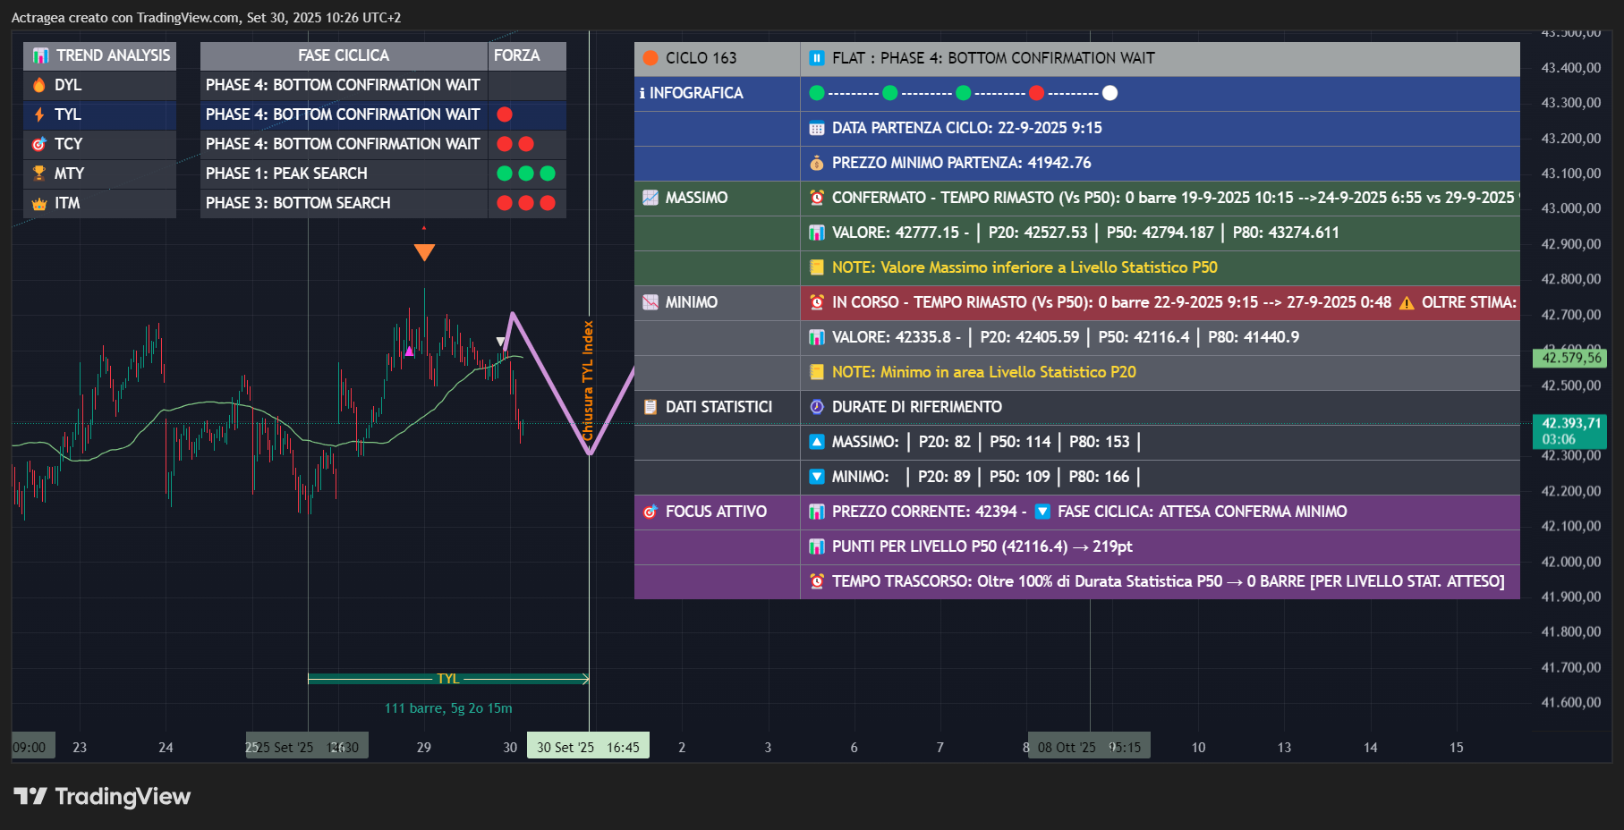Image resolution: width=1624 pixels, height=830 pixels.
Task: Click the note icon before Valore Massimo inferiore
Action: click(817, 267)
